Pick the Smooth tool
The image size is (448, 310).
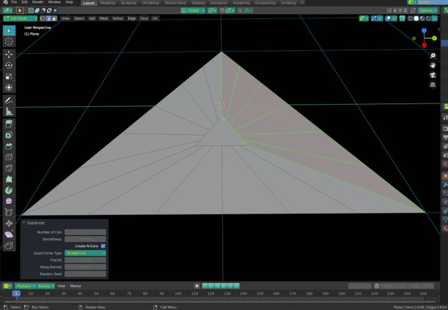coord(9,201)
